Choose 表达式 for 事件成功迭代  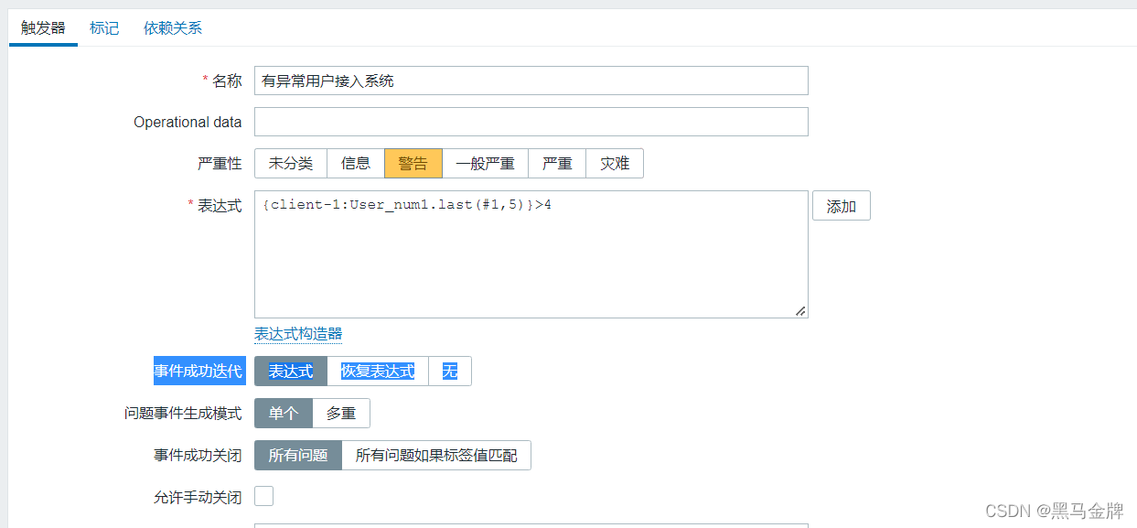[x=291, y=371]
